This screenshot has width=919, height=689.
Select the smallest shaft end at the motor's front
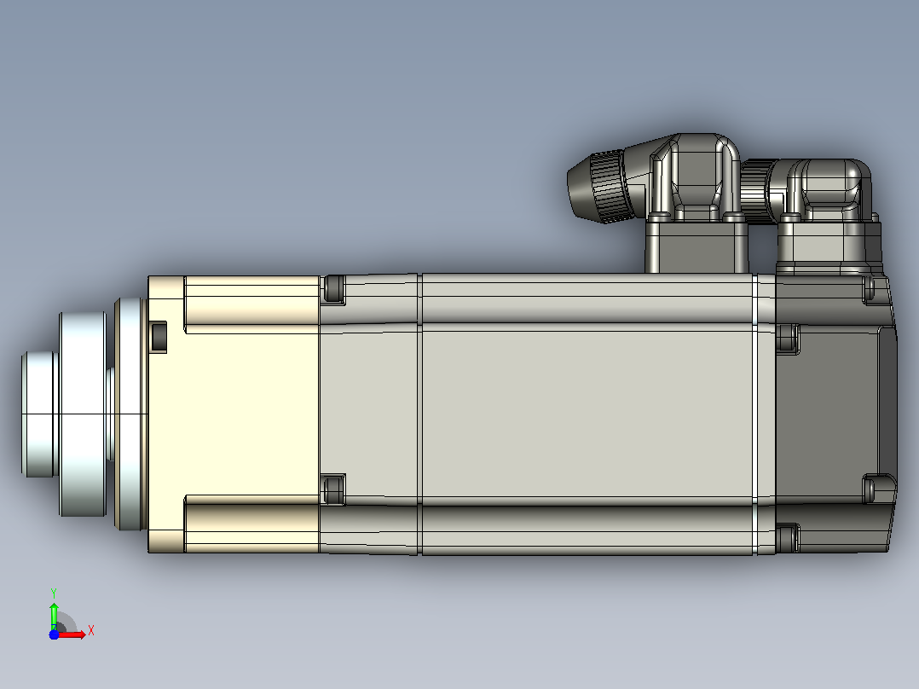coord(39,414)
